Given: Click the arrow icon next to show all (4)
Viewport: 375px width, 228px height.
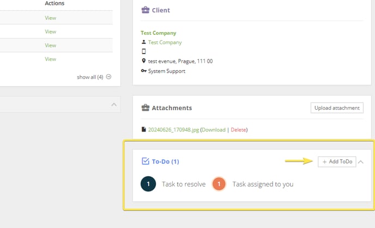Looking at the screenshot, I should click(108, 77).
